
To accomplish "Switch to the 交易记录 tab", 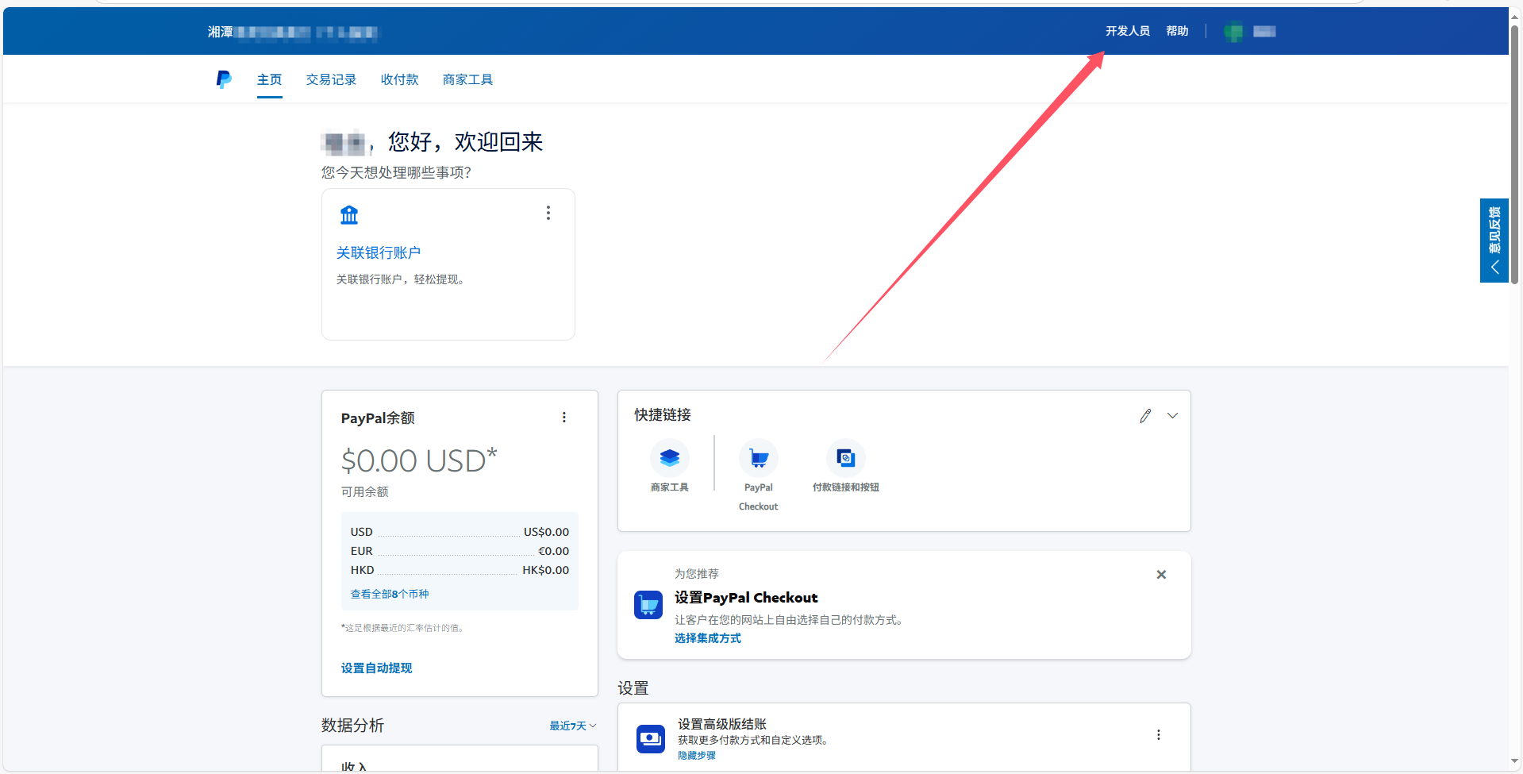I will point(331,79).
